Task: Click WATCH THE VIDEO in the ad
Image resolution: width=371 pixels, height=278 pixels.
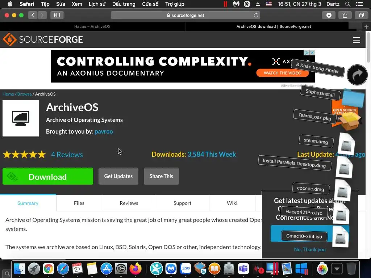Action: [283, 73]
